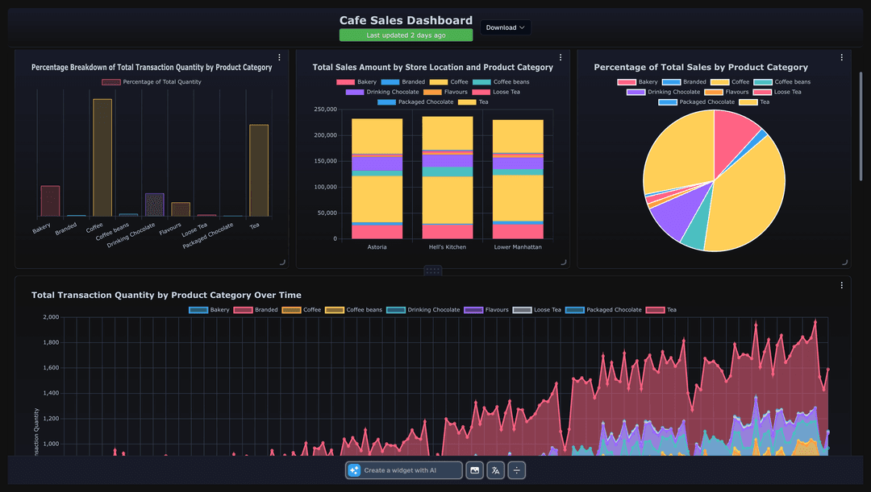871x492 pixels.
Task: Open the menu on the Percentage Breakdown chart
Action: 278,57
